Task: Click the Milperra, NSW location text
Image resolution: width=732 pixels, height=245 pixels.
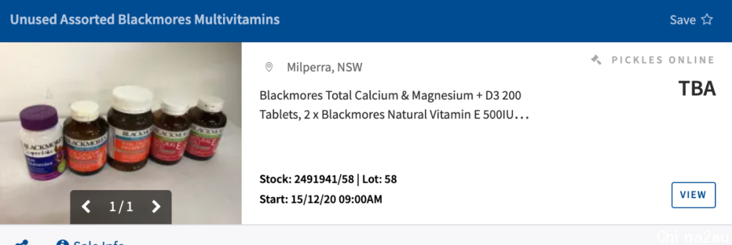Action: click(x=325, y=68)
